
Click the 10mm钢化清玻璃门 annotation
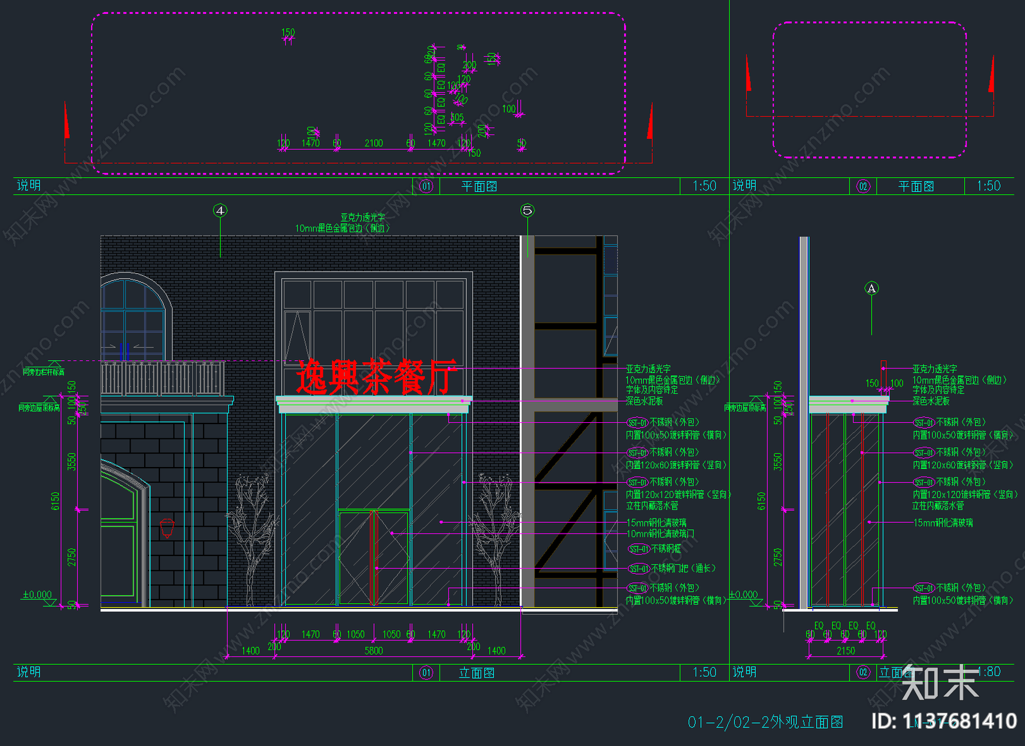(x=660, y=534)
